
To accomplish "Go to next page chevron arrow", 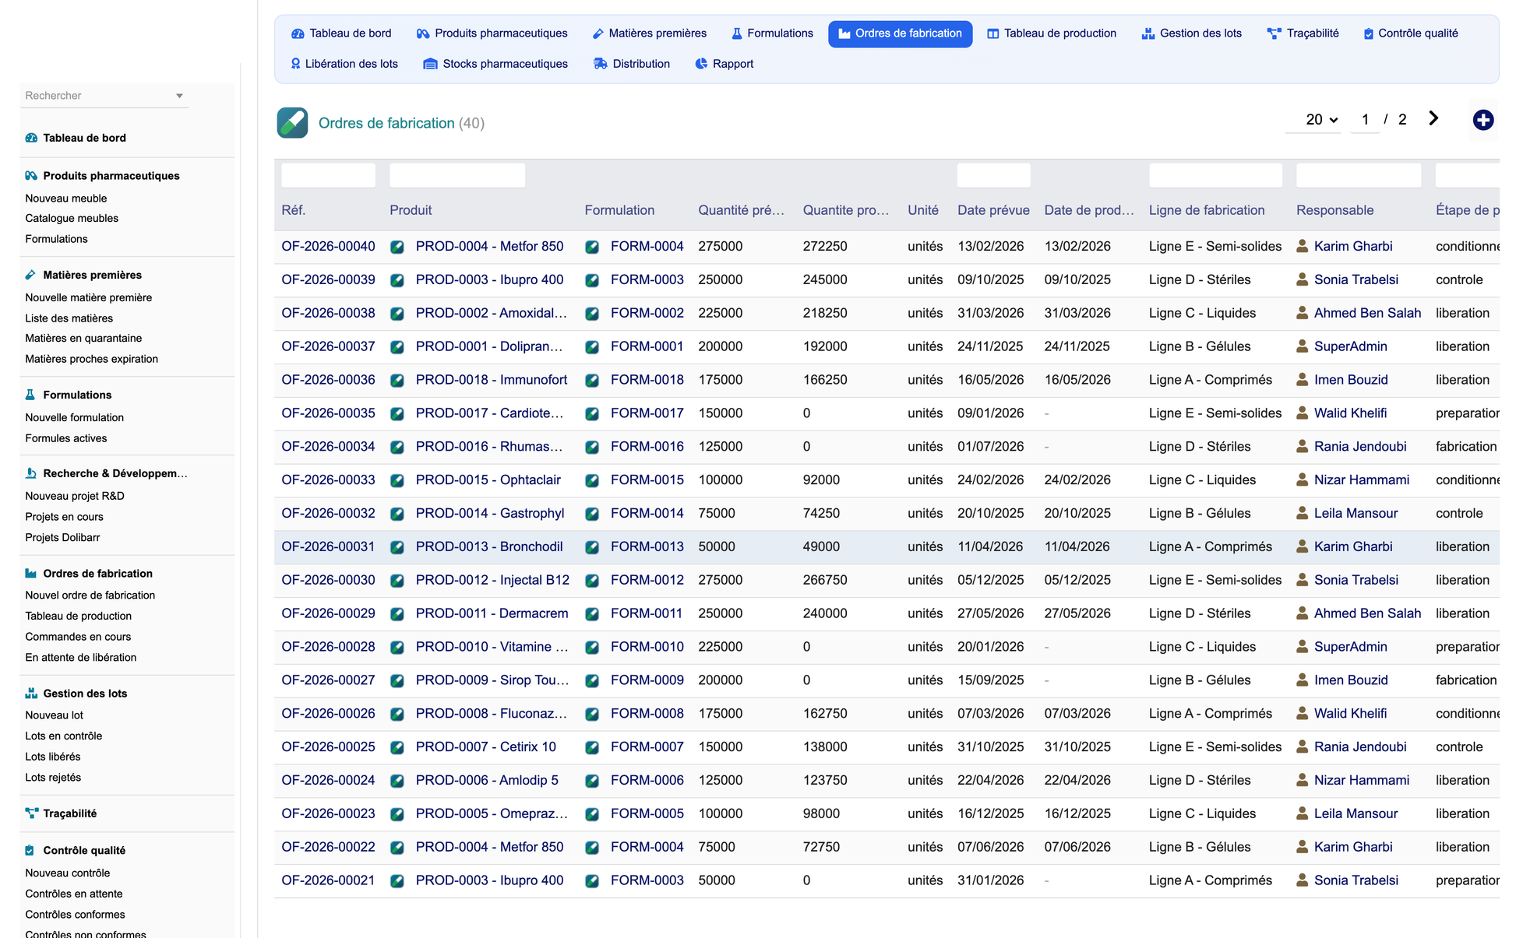I will (1433, 118).
